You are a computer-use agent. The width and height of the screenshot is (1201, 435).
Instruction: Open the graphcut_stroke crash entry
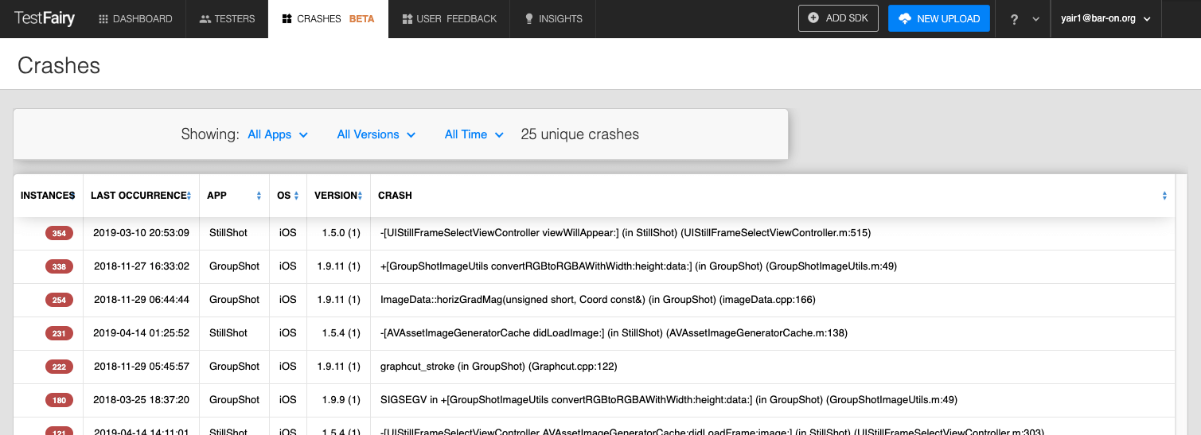[498, 367]
